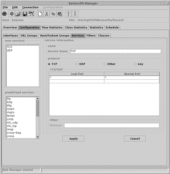
Task: Click the copy toolbar icon
Action: (x=53, y=14)
